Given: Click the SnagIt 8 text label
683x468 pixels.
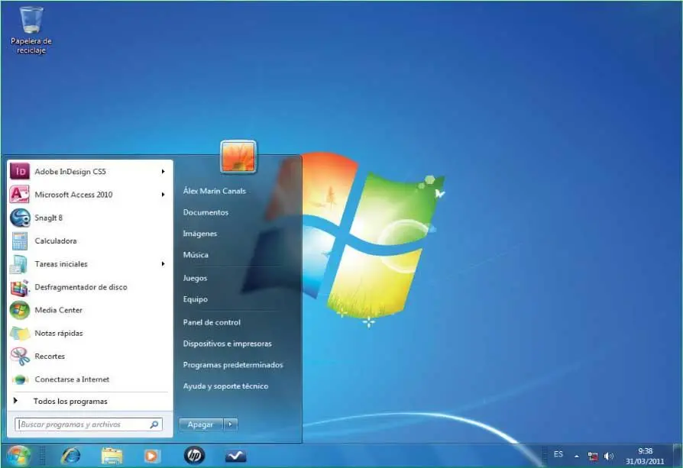Looking at the screenshot, I should [48, 218].
